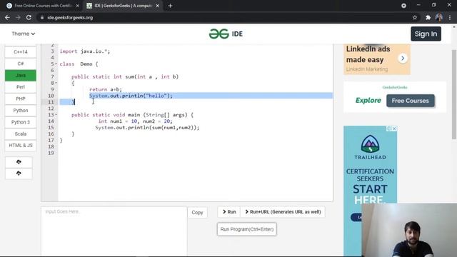The height and width of the screenshot is (257, 457).
Task: Select the C++14 language option
Action: (x=21, y=52)
